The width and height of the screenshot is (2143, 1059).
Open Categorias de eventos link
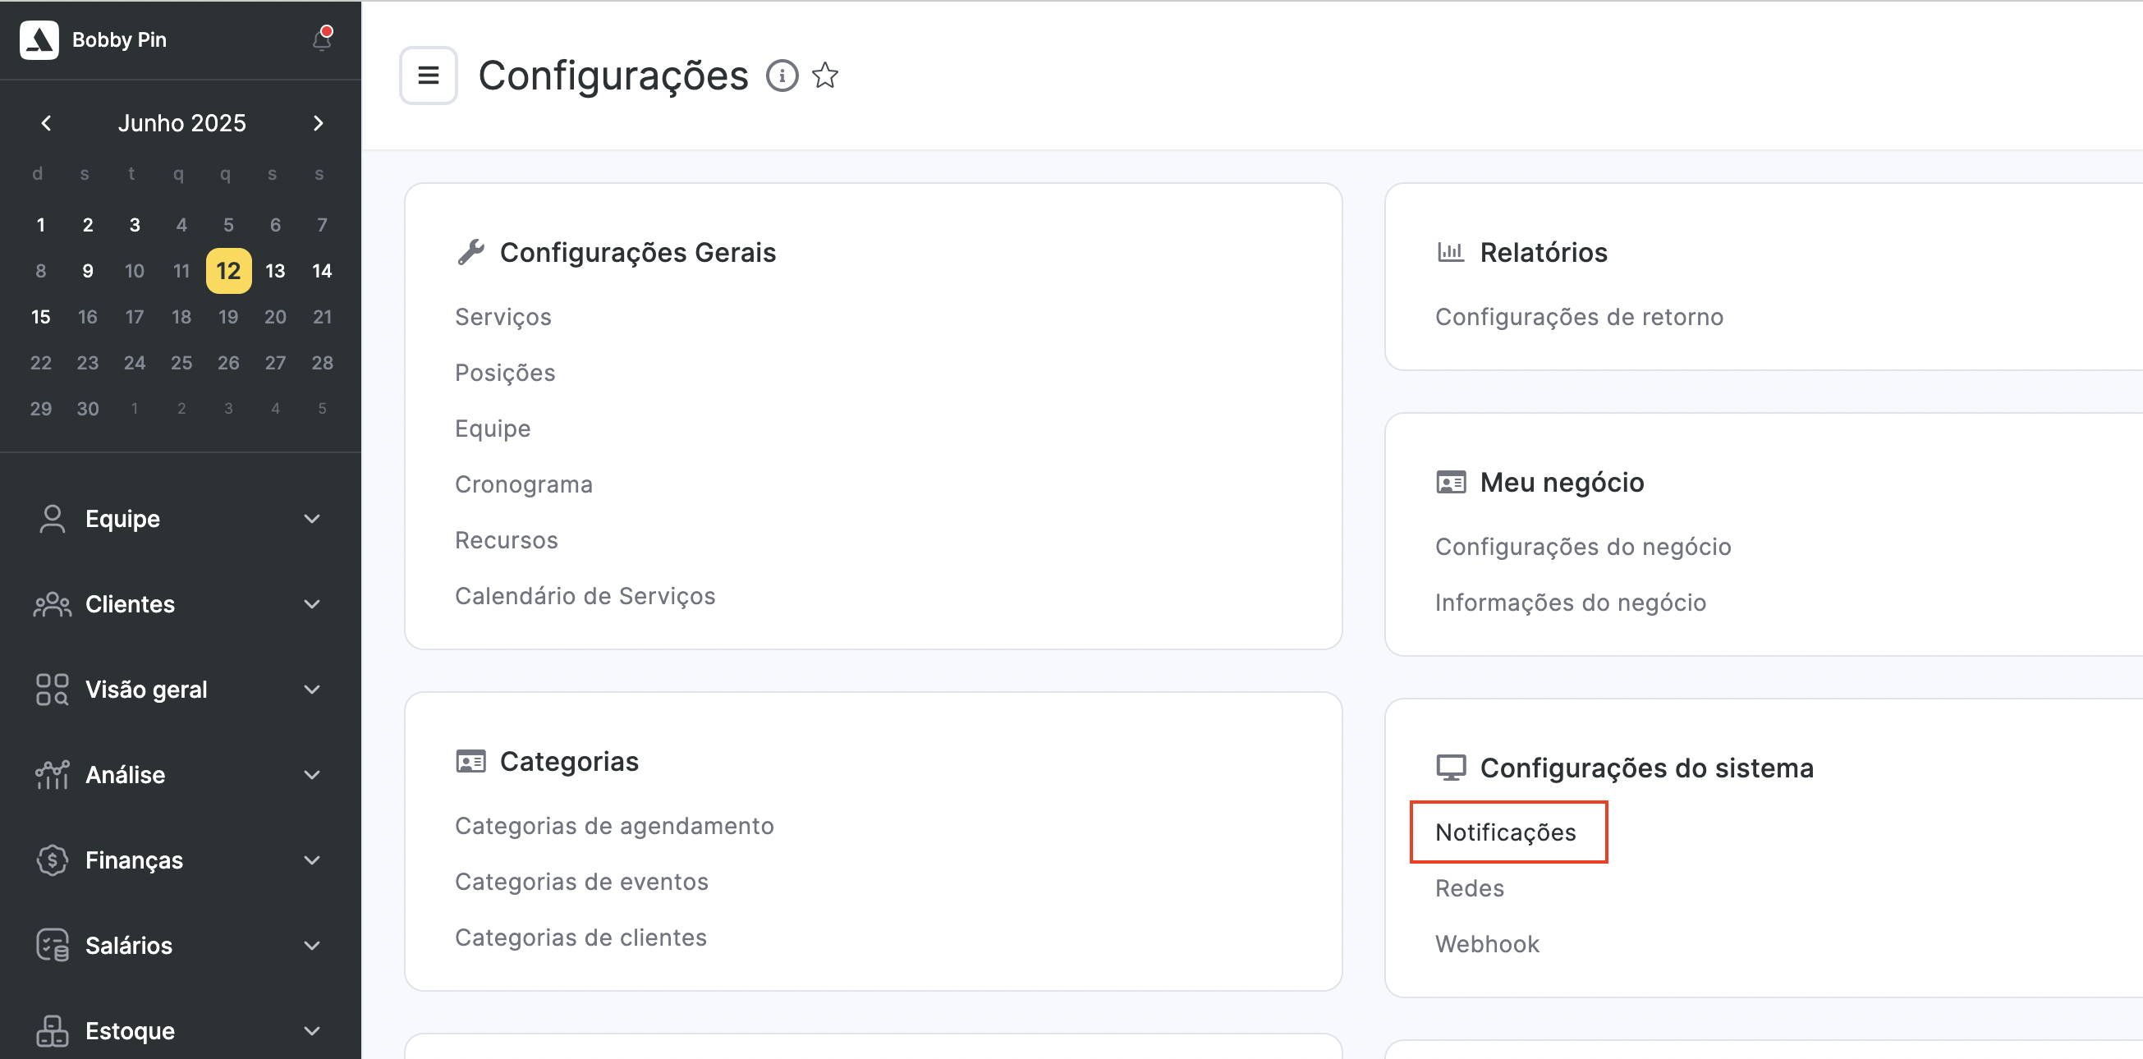(581, 882)
